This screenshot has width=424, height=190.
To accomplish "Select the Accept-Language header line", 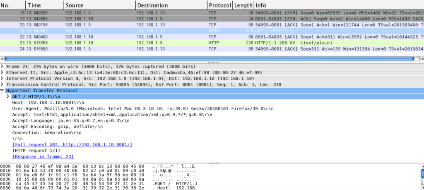I will click(x=71, y=120).
